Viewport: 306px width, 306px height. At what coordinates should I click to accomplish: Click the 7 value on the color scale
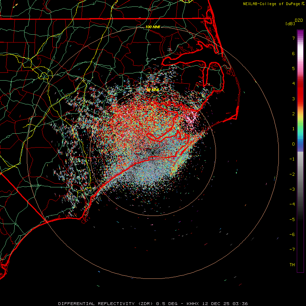pos(293,38)
